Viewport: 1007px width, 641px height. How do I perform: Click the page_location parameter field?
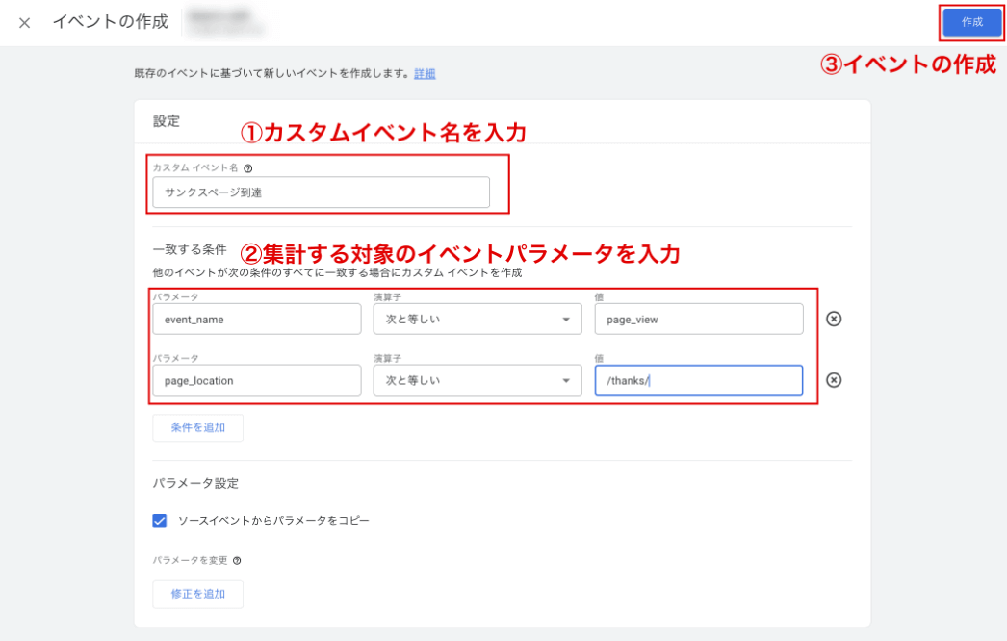[255, 380]
